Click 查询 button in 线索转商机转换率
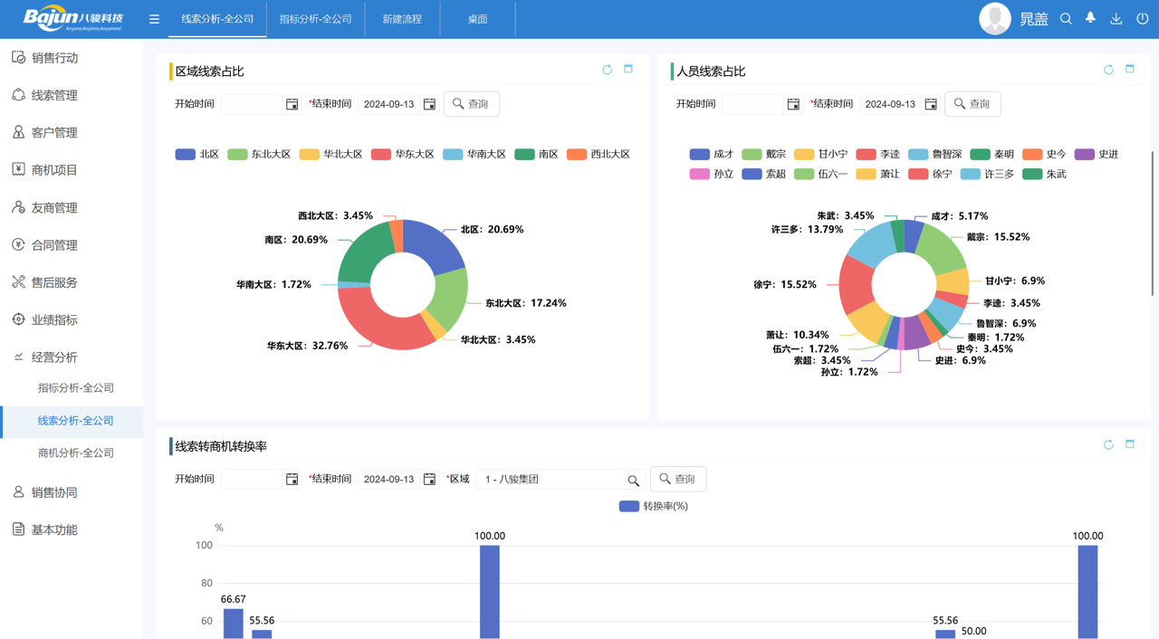Image resolution: width=1159 pixels, height=639 pixels. point(678,479)
